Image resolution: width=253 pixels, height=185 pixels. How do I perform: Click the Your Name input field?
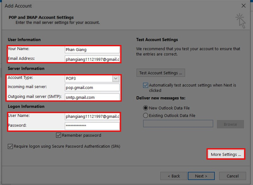(92, 49)
